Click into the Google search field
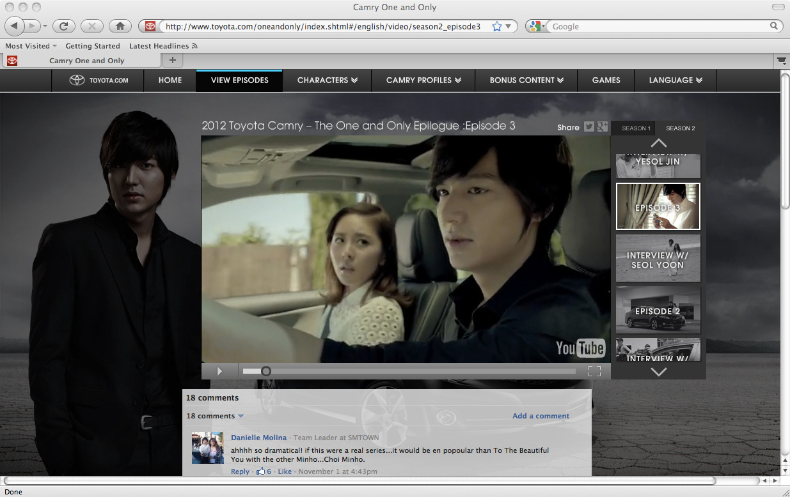Viewport: 790px width, 497px height. (x=659, y=26)
